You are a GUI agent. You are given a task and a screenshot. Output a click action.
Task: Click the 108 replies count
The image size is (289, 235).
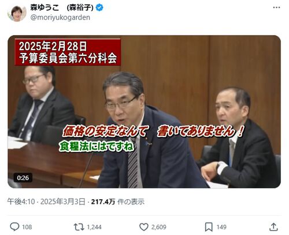(x=27, y=227)
